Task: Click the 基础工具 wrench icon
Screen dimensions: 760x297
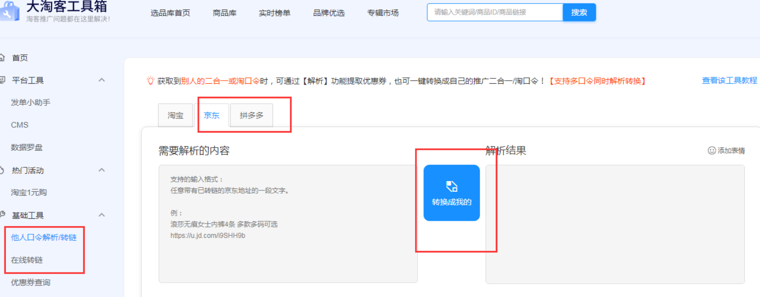Action: click(x=2, y=215)
